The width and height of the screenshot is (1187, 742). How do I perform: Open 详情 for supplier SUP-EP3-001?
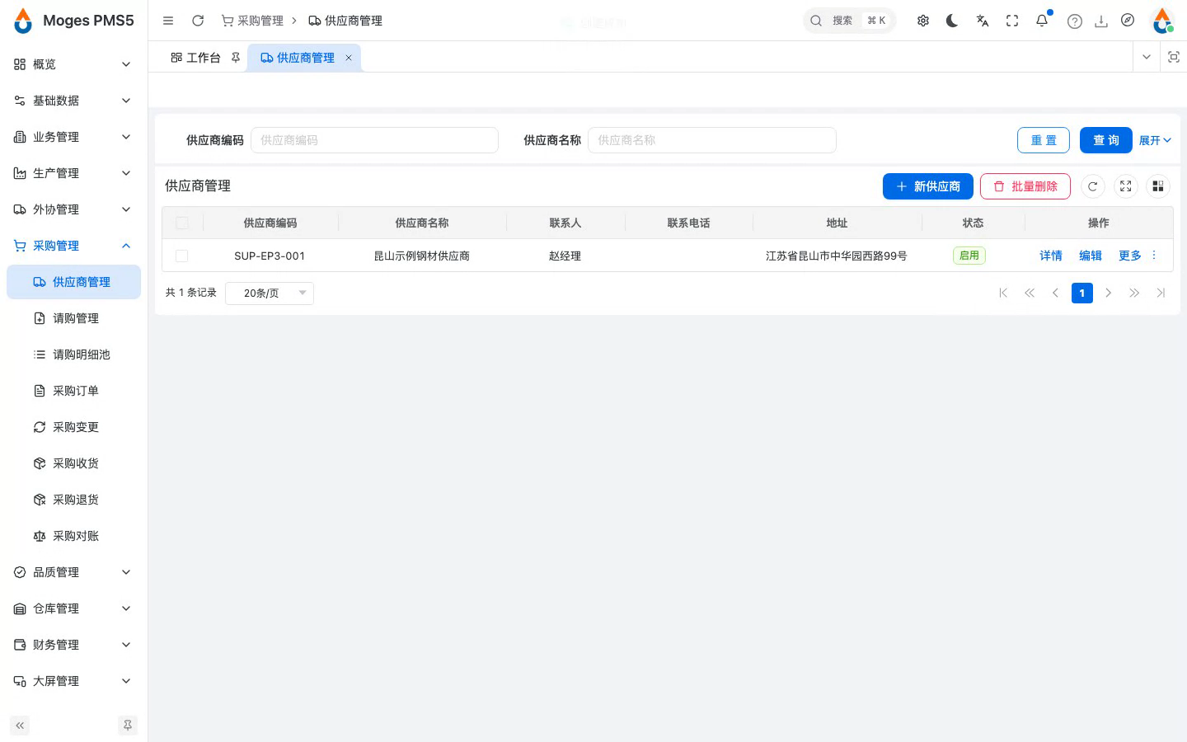click(x=1051, y=256)
